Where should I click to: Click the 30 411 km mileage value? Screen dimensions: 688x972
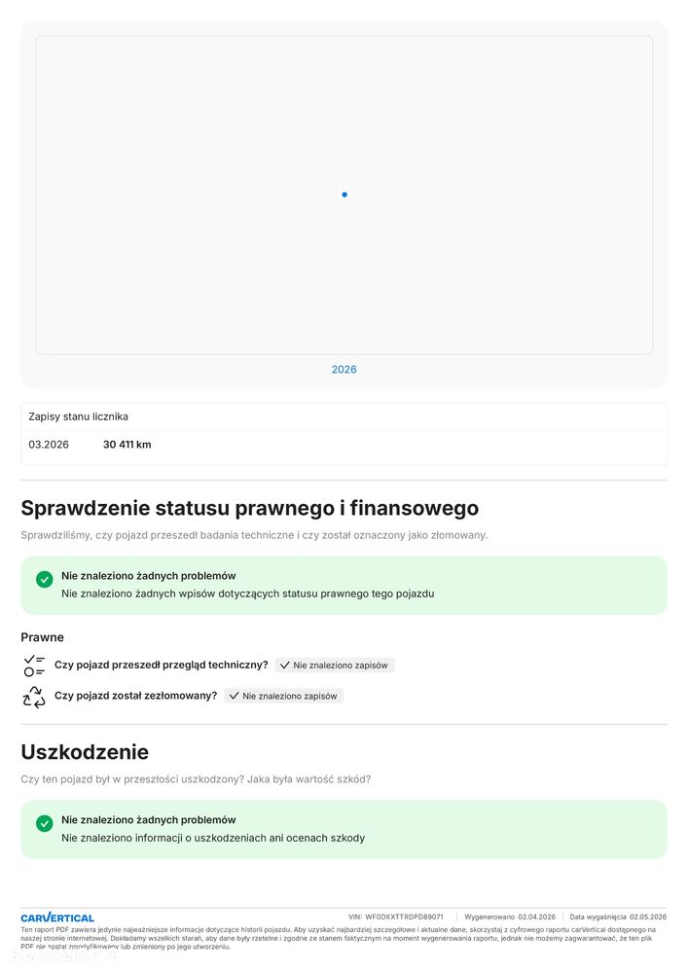pyautogui.click(x=127, y=445)
